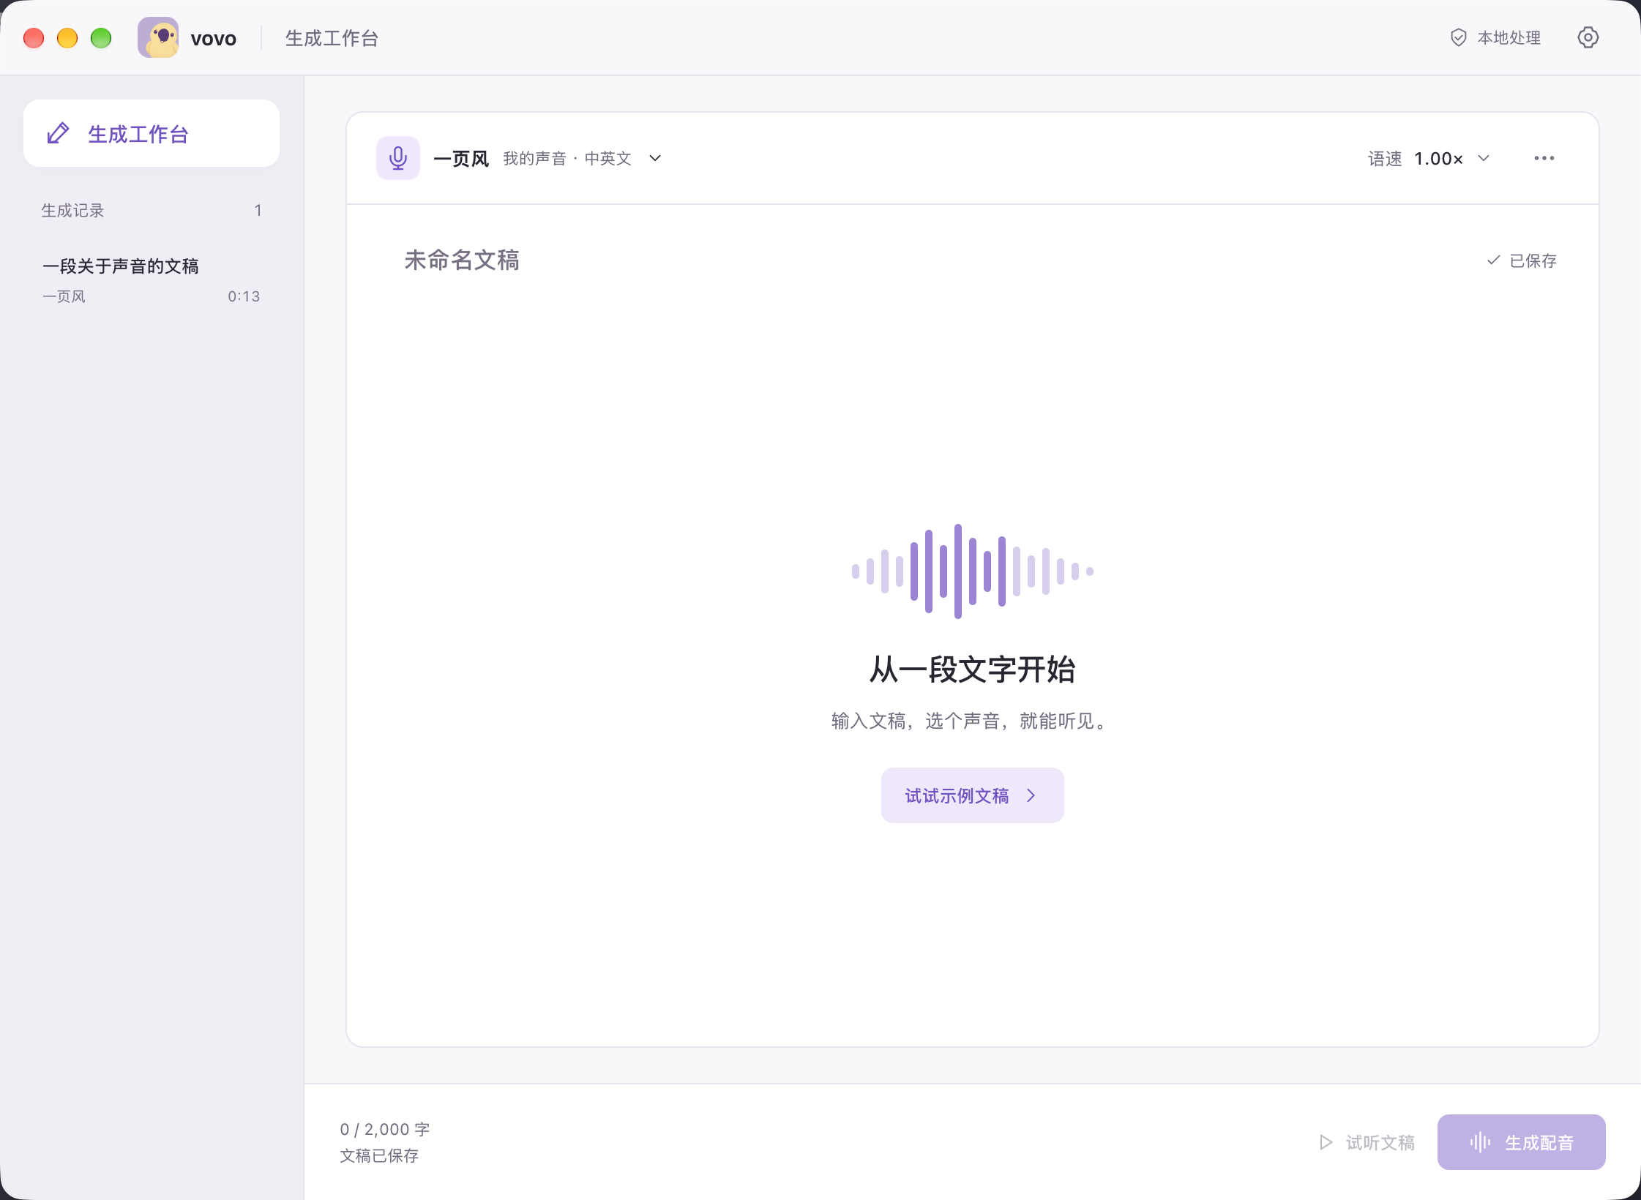Expand the 一页风 voice selector chevron
Screen dimensions: 1641x1200
[655, 158]
